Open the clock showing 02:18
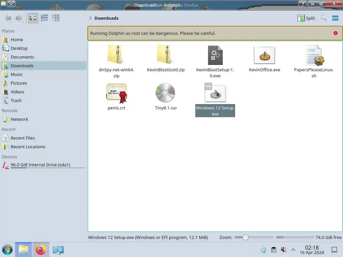 312,250
